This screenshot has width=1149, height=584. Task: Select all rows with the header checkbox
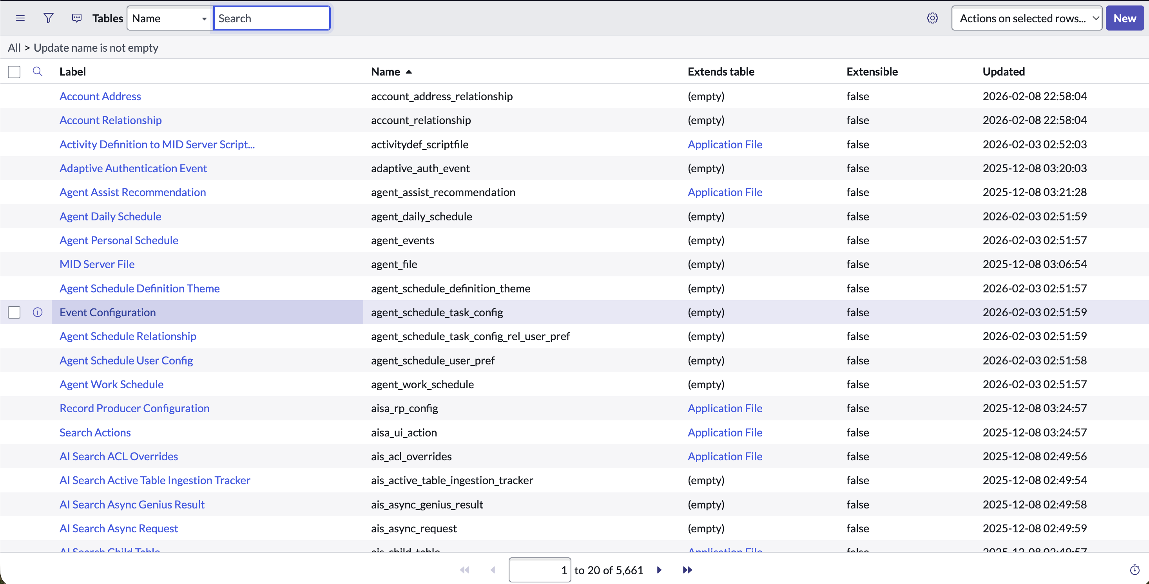point(14,71)
